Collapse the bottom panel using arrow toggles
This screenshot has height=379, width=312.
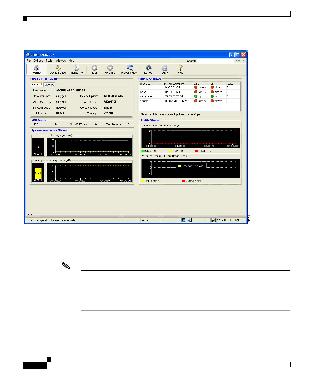click(x=30, y=214)
